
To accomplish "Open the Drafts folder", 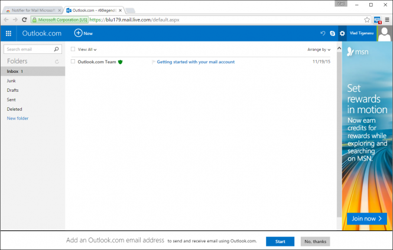I will click(x=12, y=90).
